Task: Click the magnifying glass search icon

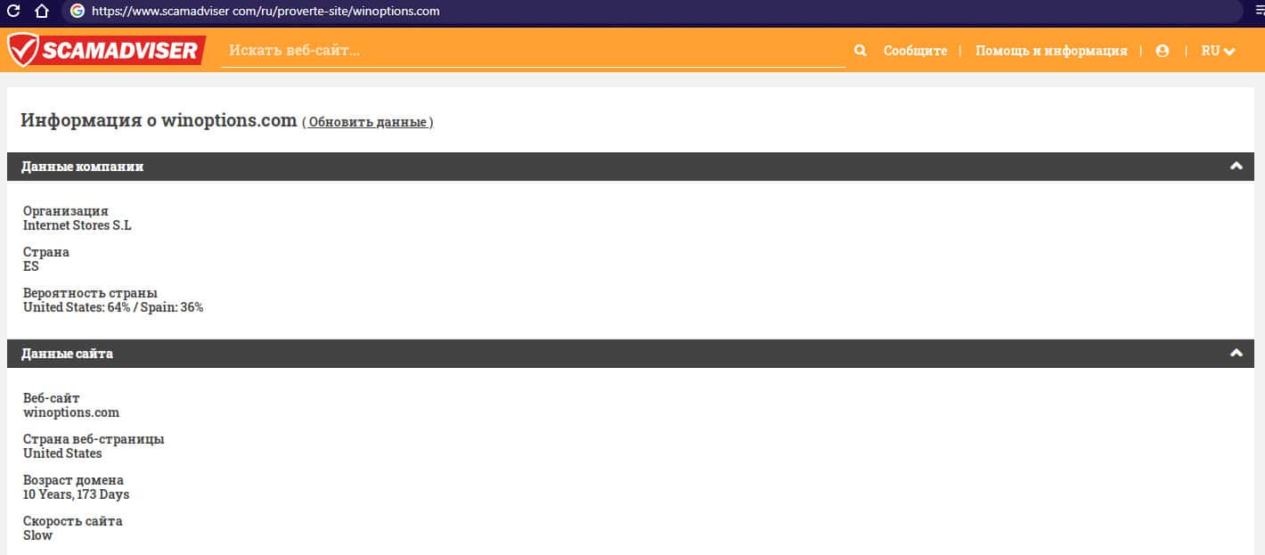Action: (860, 51)
